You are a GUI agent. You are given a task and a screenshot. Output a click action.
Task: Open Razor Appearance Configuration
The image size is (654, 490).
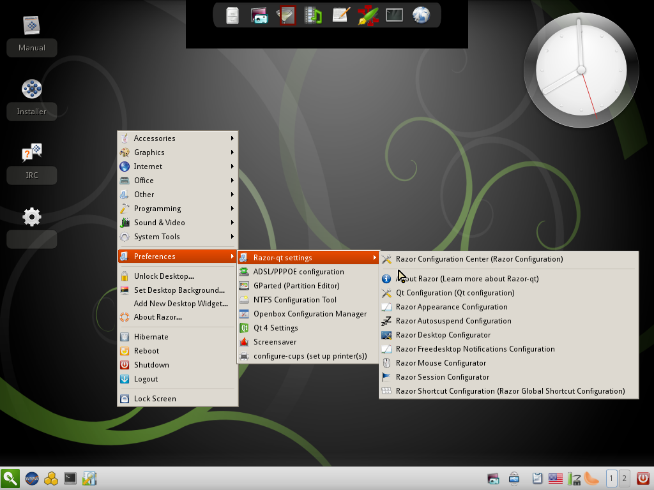coord(509,307)
